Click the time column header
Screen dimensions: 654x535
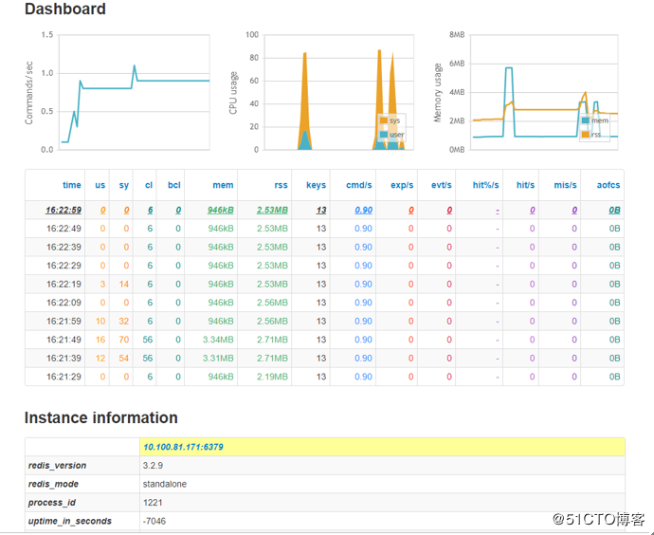pyautogui.click(x=72, y=185)
